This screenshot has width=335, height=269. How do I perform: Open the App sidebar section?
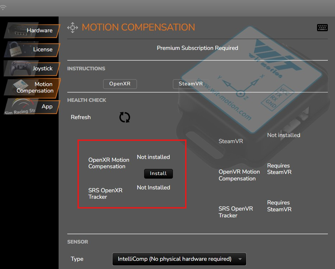coord(32,107)
